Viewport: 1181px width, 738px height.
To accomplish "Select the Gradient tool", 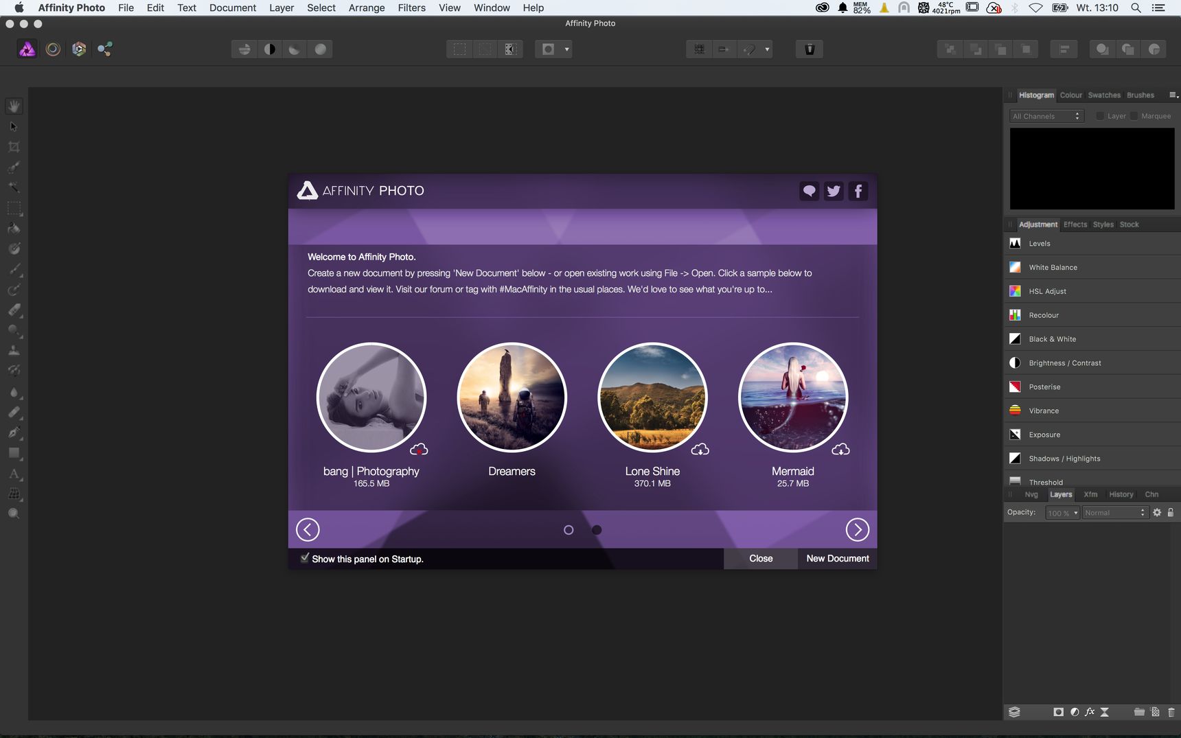I will click(14, 249).
